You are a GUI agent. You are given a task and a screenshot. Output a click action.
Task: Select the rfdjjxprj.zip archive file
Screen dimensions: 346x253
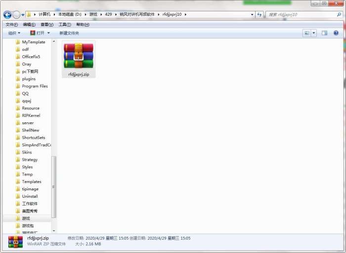tap(79, 59)
